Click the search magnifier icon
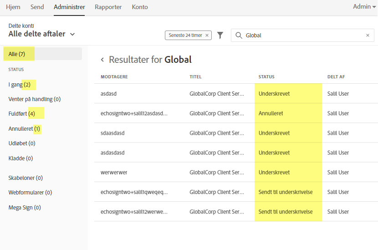The image size is (378, 250). pos(239,35)
